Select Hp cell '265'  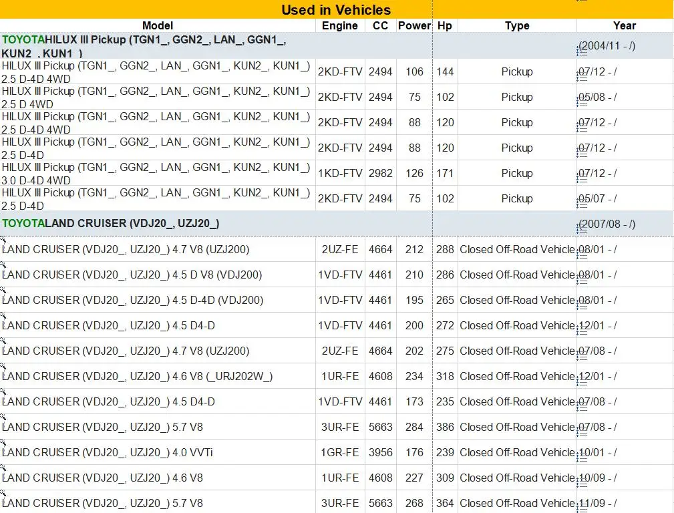(445, 300)
